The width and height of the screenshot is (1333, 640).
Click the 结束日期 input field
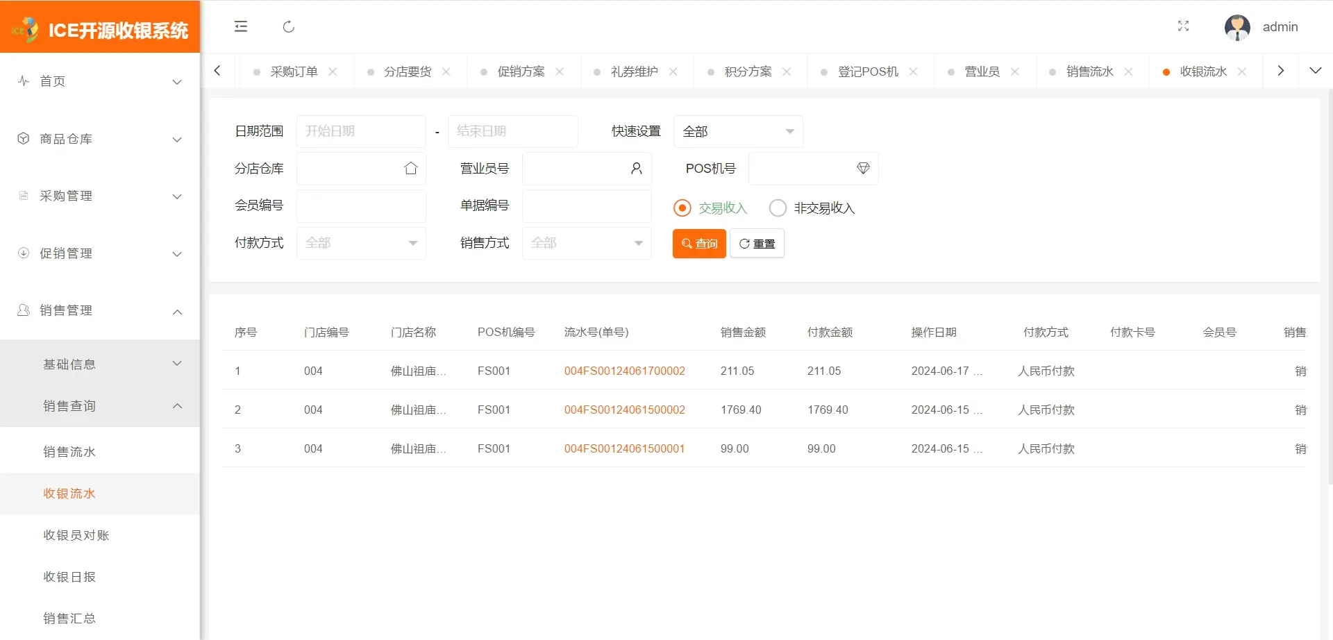point(513,132)
